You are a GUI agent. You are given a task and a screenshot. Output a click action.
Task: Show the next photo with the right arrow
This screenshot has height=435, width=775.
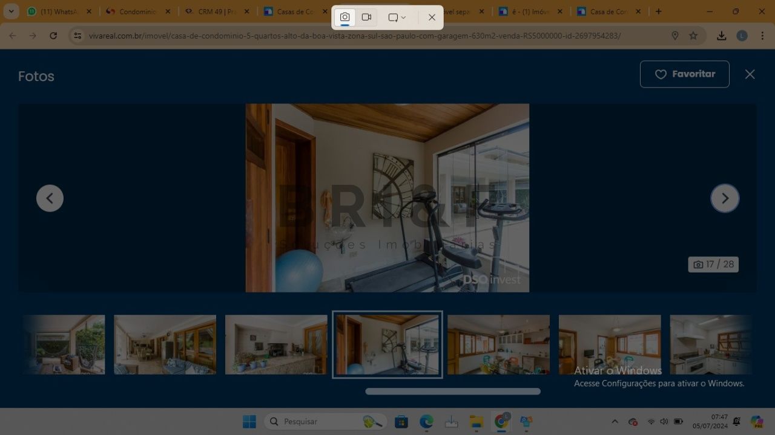[x=725, y=198]
